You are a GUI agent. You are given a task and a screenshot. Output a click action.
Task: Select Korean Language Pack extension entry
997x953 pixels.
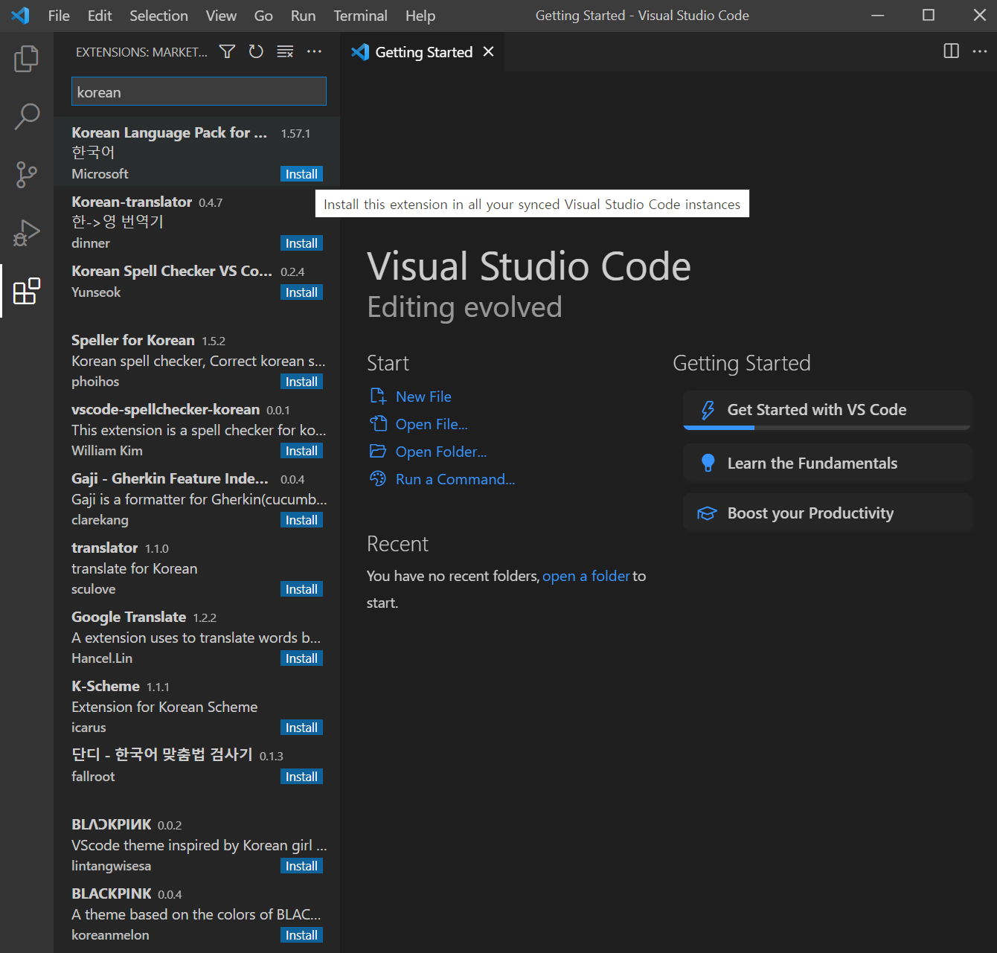(197, 152)
